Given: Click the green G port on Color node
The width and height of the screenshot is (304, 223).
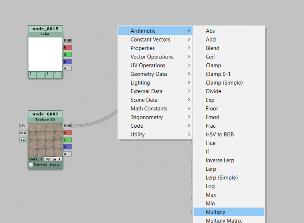Looking at the screenshot, I should click(67, 55).
